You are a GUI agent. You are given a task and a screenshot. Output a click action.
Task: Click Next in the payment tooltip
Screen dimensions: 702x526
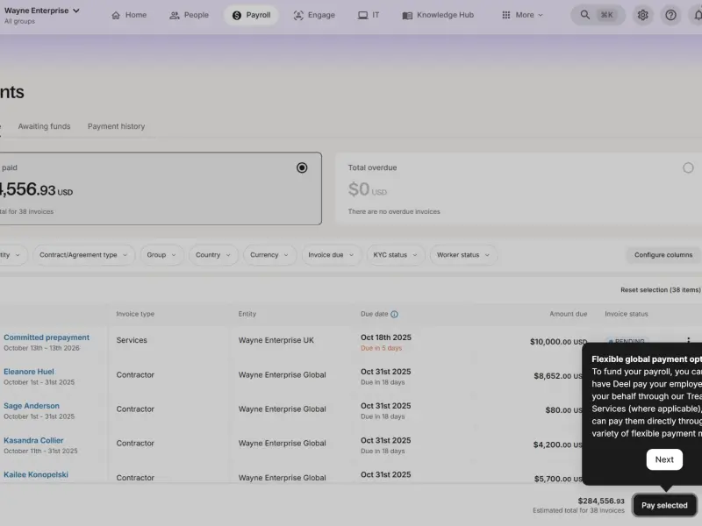(664, 459)
